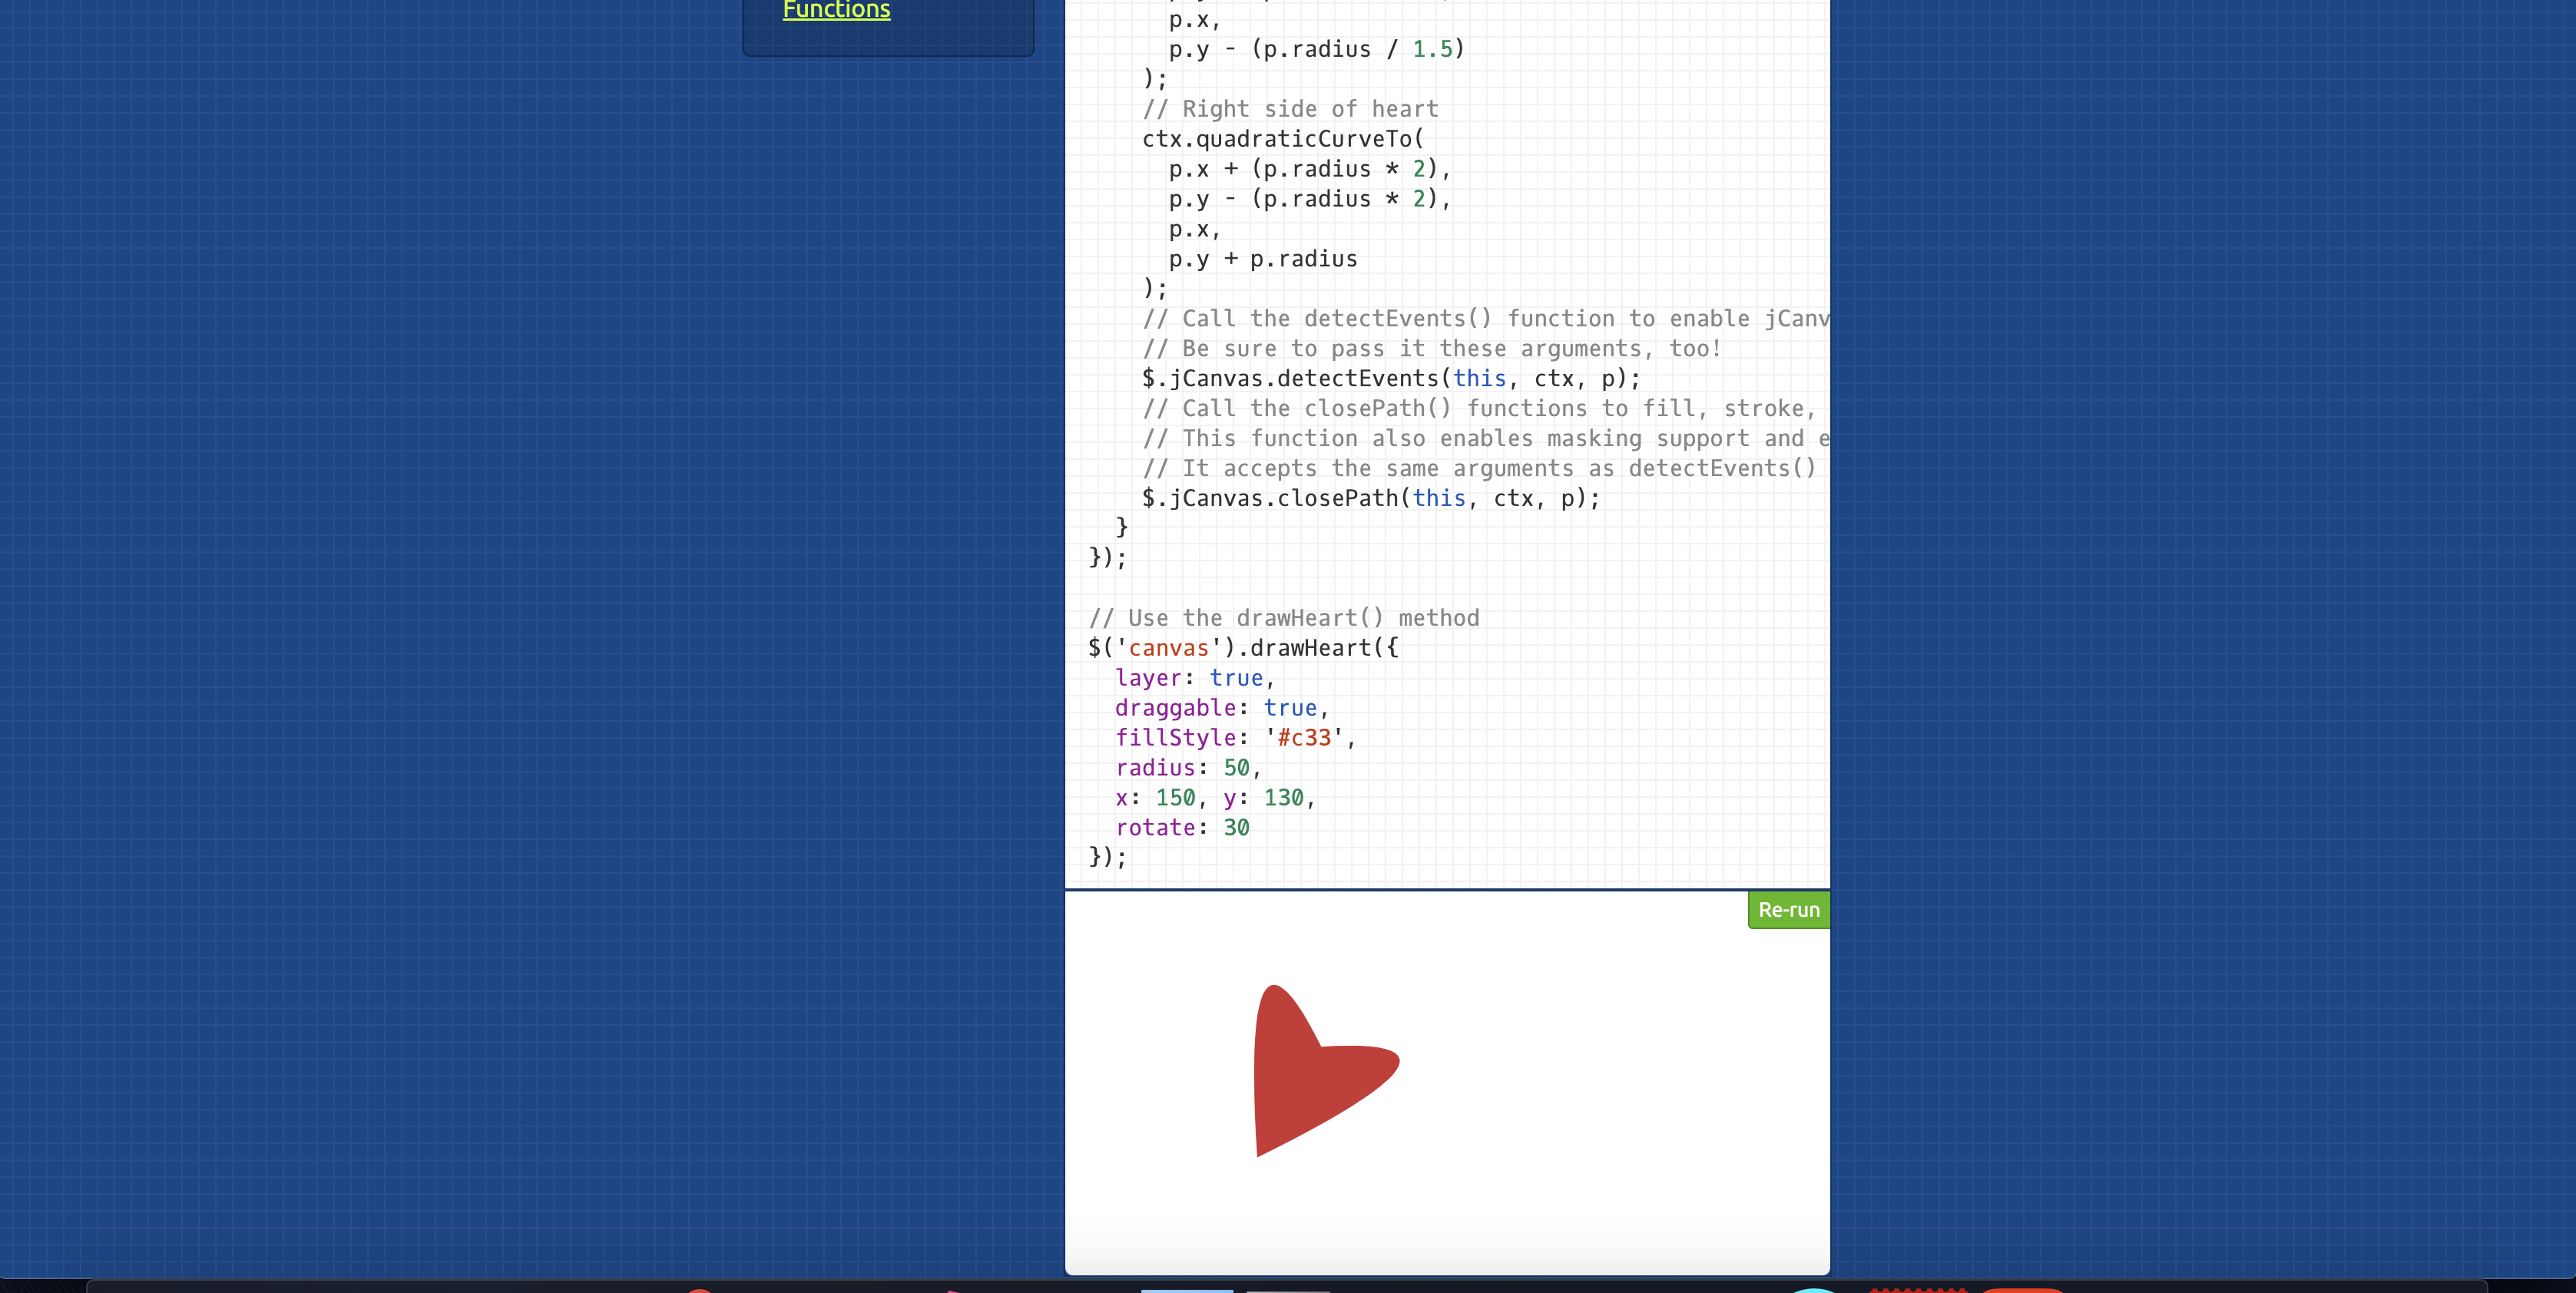Click the radius value 50 in code
The image size is (2576, 1293).
click(1236, 768)
